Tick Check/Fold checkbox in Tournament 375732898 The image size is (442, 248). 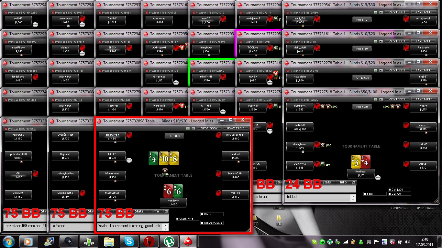point(178,219)
